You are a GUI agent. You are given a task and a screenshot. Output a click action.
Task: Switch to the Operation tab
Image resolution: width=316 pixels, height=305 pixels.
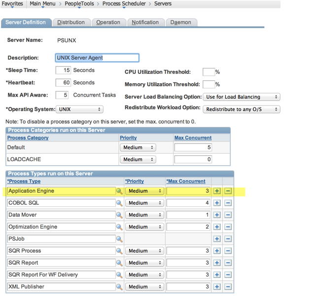coord(108,22)
